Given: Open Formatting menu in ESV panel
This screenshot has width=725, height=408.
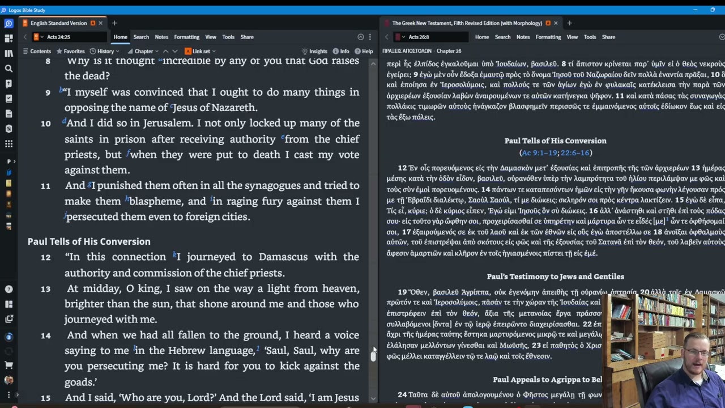Looking at the screenshot, I should (x=186, y=37).
